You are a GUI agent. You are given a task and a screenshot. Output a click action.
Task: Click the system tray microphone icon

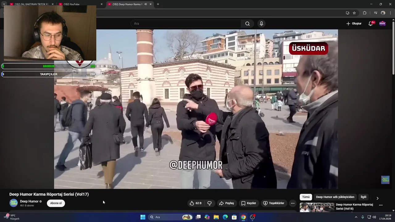[x=363, y=217]
